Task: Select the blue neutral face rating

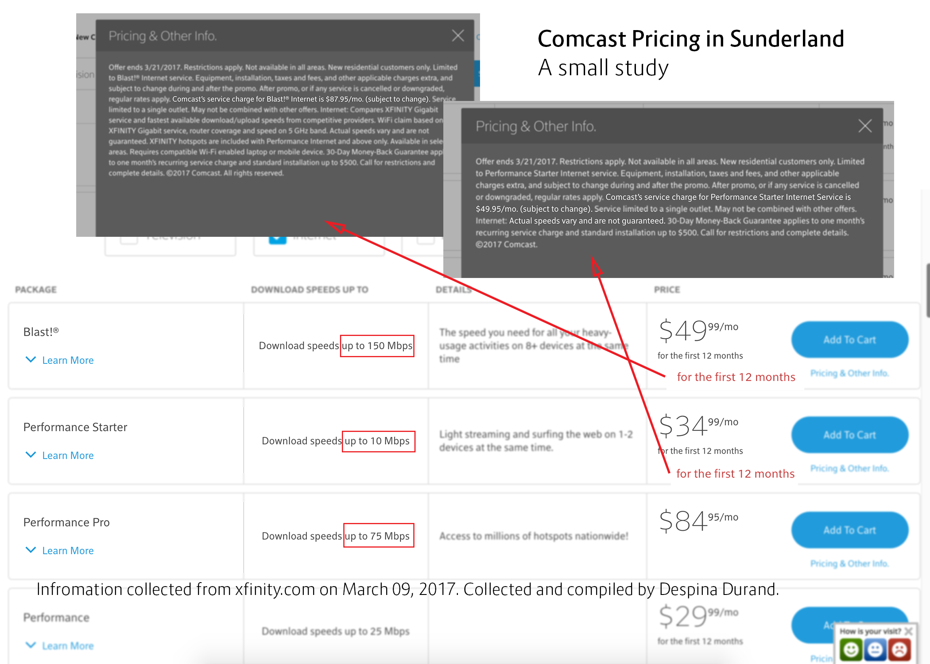Action: 875,650
